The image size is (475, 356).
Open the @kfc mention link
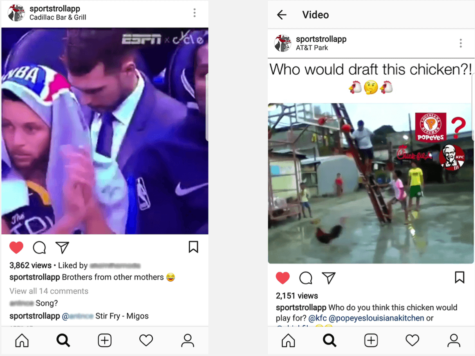tap(318, 318)
